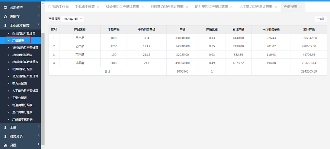The image size is (330, 149).
Task: Click the 设置 icon in sidebar
Action: tap(5, 145)
